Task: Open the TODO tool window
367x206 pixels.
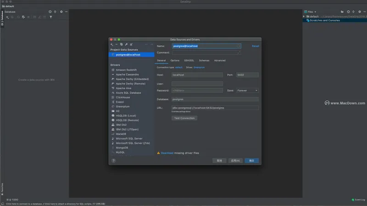Action: click(13, 200)
